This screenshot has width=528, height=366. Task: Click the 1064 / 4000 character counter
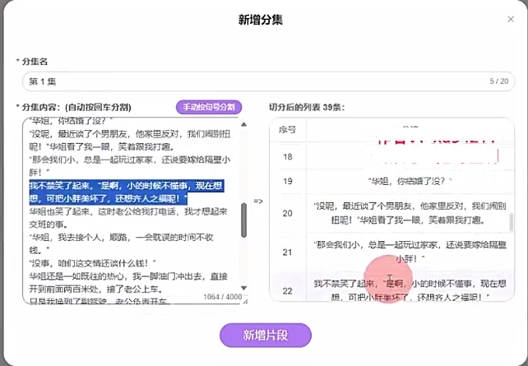click(223, 297)
